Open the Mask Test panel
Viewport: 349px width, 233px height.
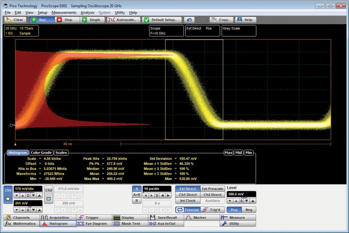[128, 224]
